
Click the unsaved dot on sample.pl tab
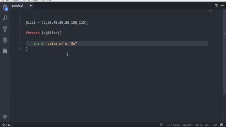click(31, 6)
